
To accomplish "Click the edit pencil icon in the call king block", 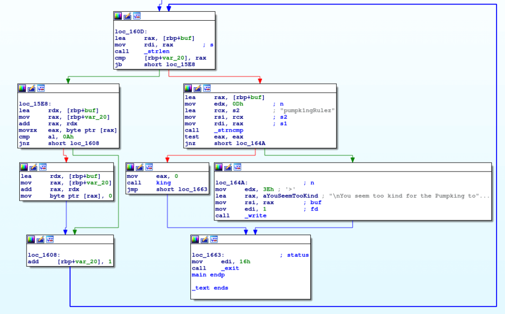I will (x=139, y=167).
